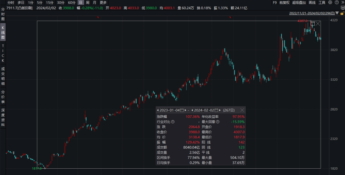Open the settings gear icon
The height and width of the screenshot is (175, 345).
(x=330, y=3)
